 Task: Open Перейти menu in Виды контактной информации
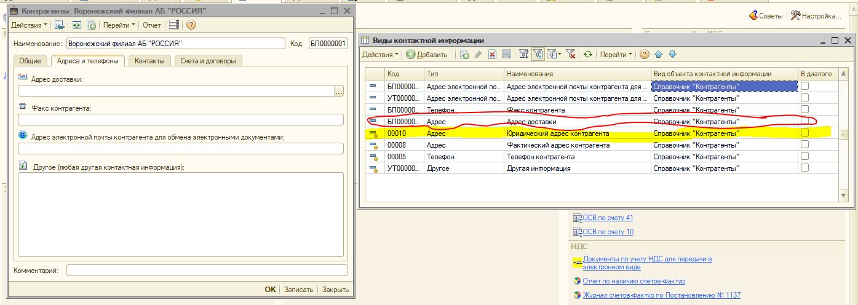(x=616, y=55)
